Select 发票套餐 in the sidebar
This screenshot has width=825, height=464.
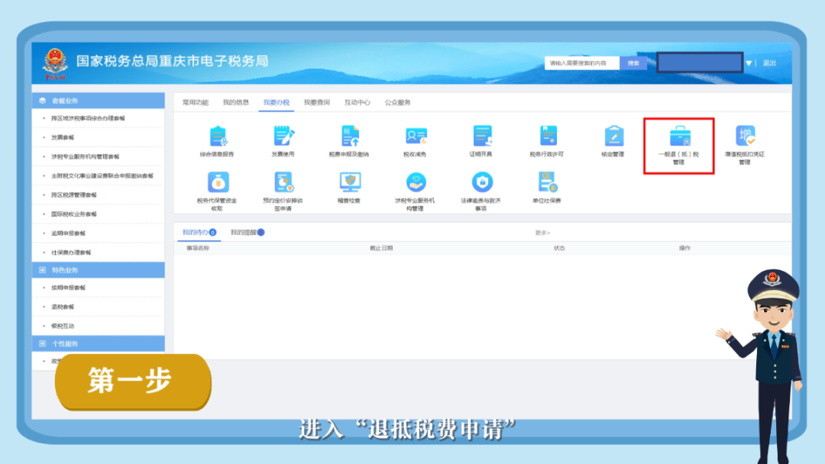tap(63, 138)
